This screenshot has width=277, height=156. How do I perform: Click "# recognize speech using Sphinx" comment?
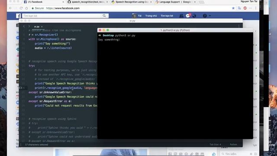point(52,119)
